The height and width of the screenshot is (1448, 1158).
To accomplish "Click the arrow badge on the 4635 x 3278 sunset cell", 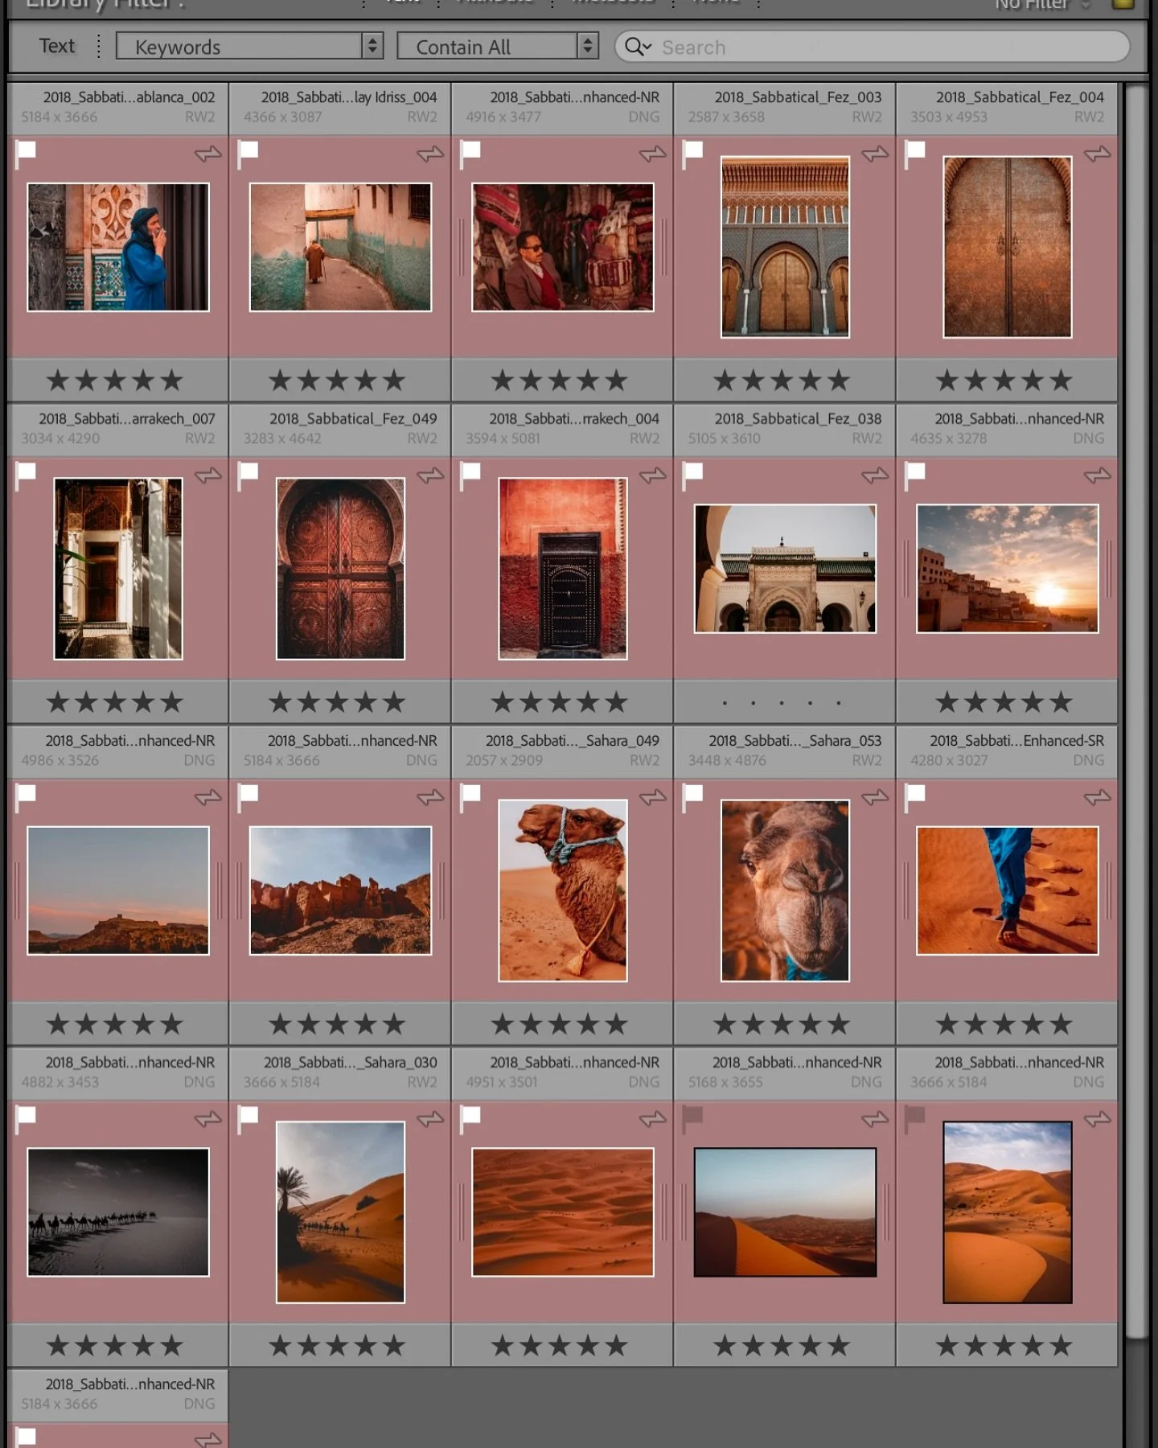I will (1098, 475).
